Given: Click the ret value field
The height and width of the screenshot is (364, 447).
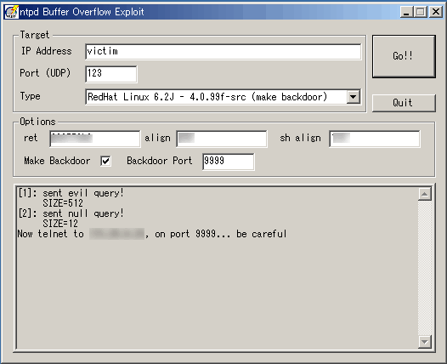Looking at the screenshot, I should [95, 139].
